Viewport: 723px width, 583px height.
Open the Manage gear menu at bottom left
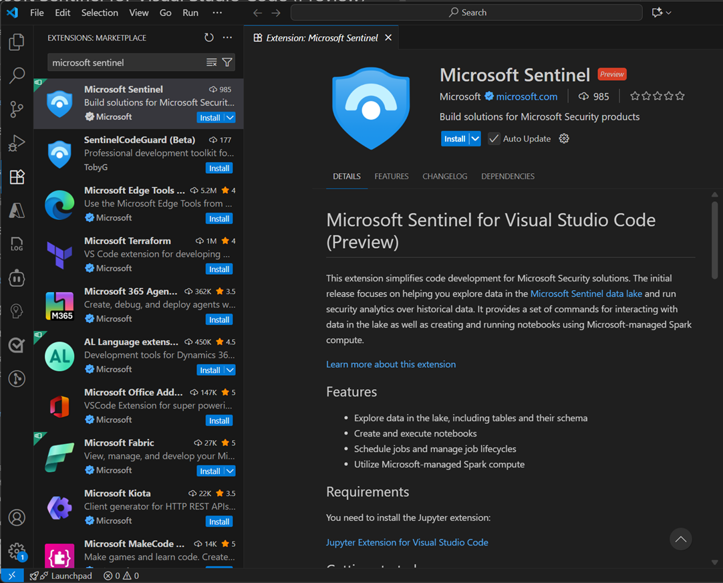tap(17, 551)
